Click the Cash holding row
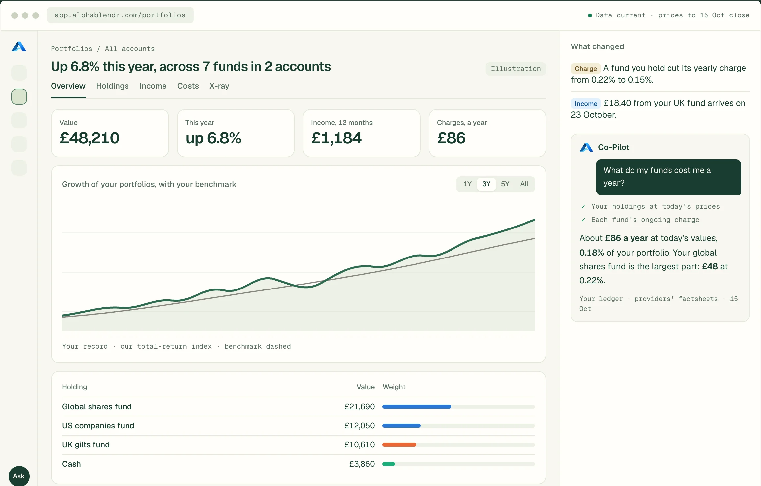The image size is (761, 486). point(299,464)
